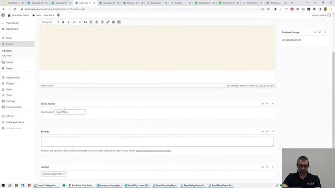
Task: Move Author box down
Action: pos(267,167)
